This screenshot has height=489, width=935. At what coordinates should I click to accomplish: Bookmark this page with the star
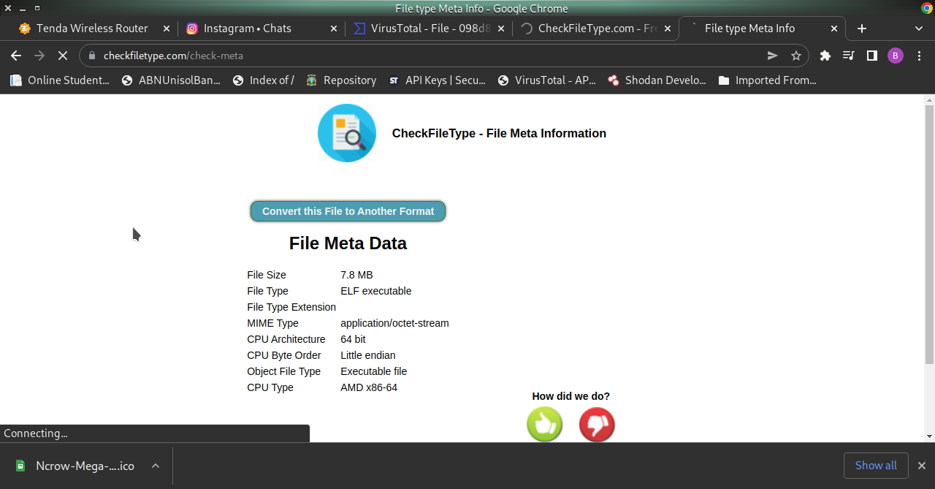(x=796, y=56)
